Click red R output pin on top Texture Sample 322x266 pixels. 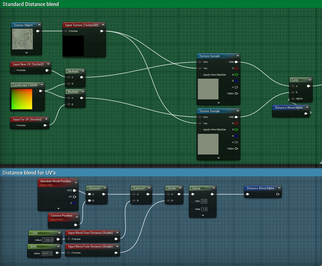coord(236,68)
